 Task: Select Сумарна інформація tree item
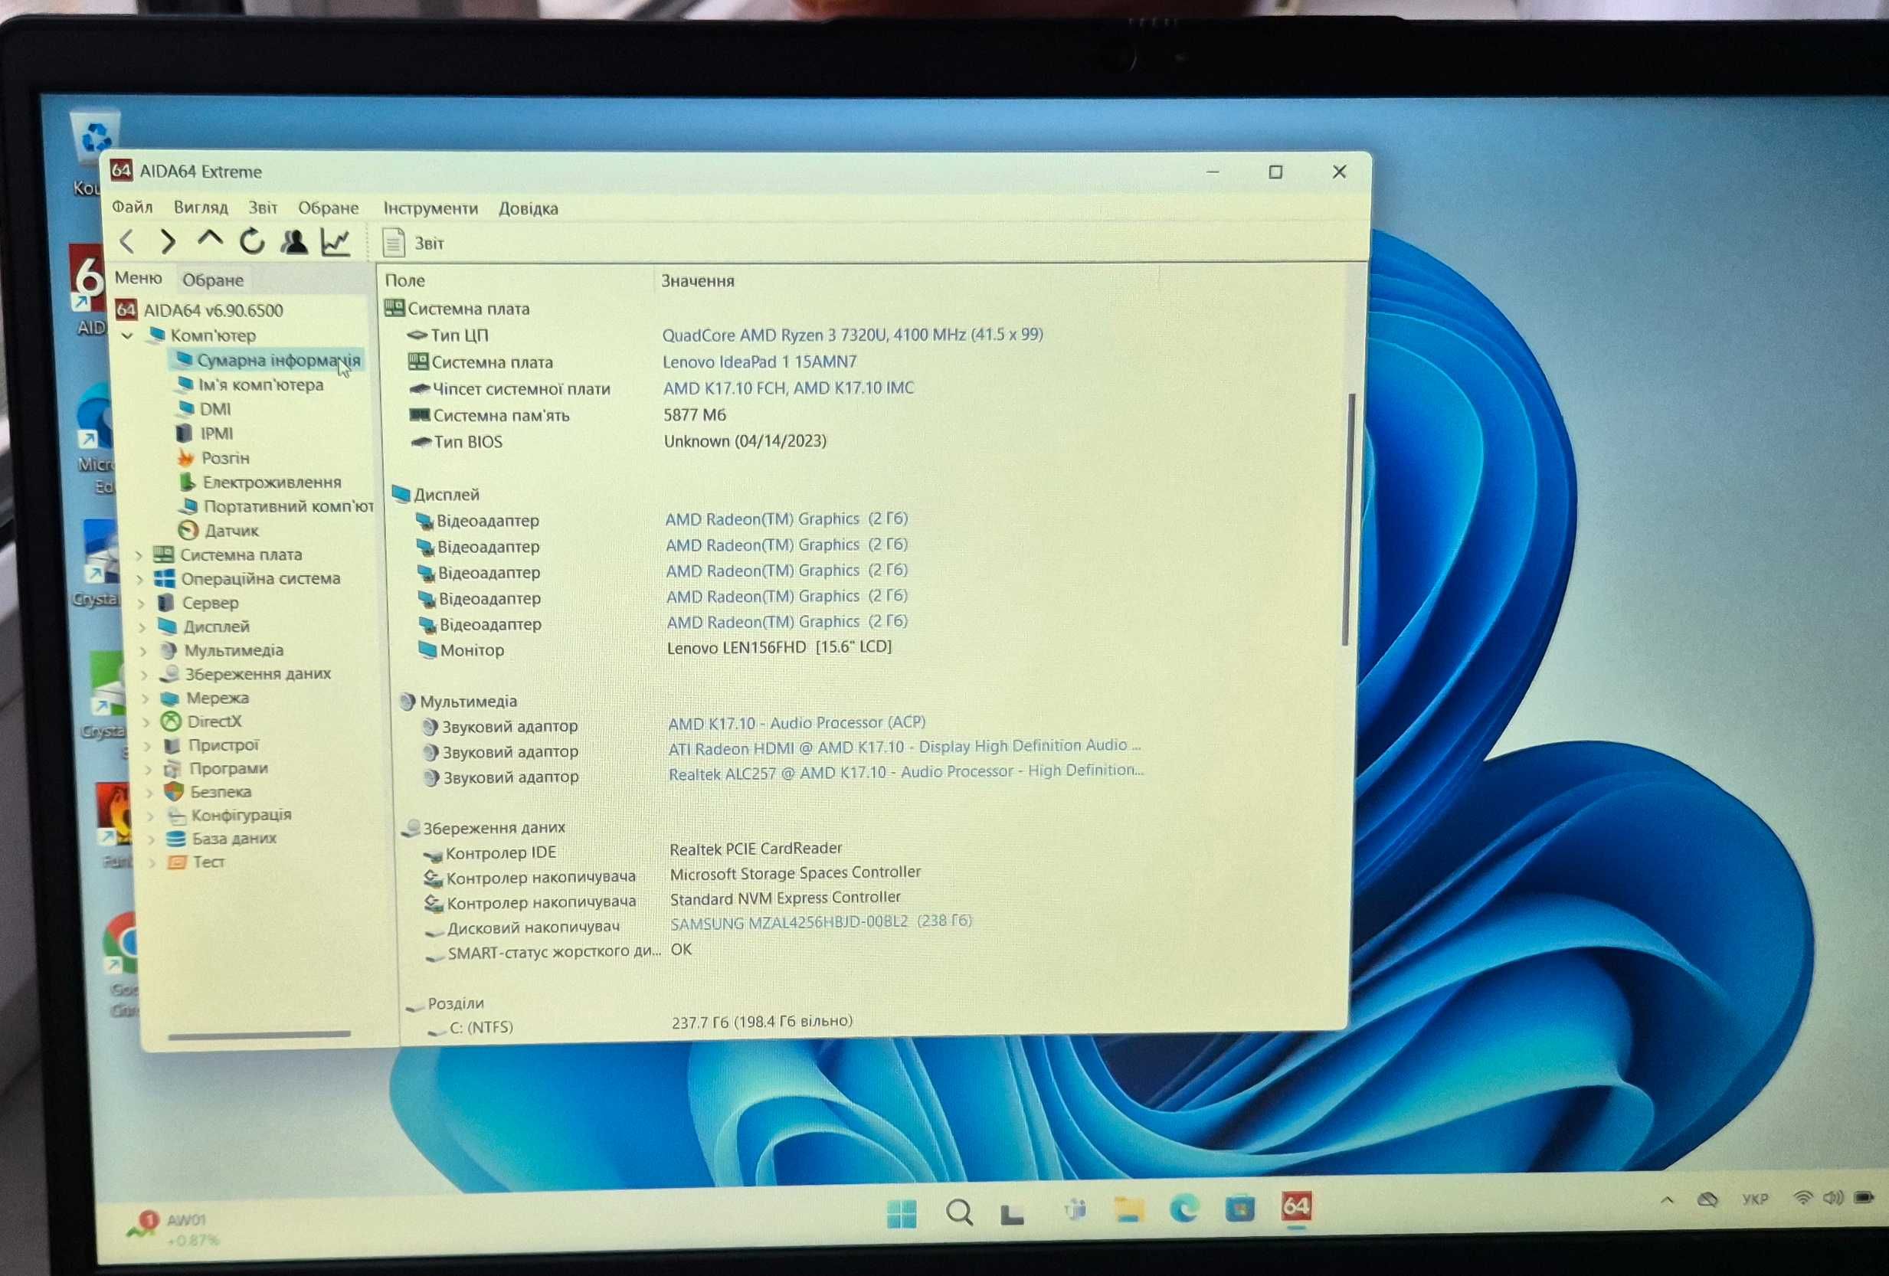pos(268,360)
